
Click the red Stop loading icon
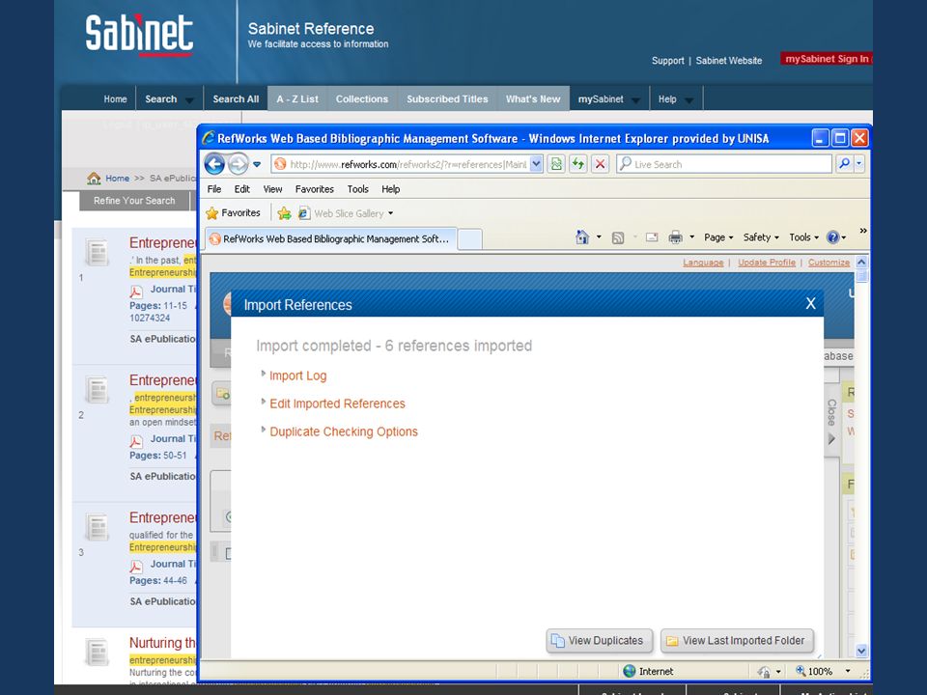pos(600,164)
